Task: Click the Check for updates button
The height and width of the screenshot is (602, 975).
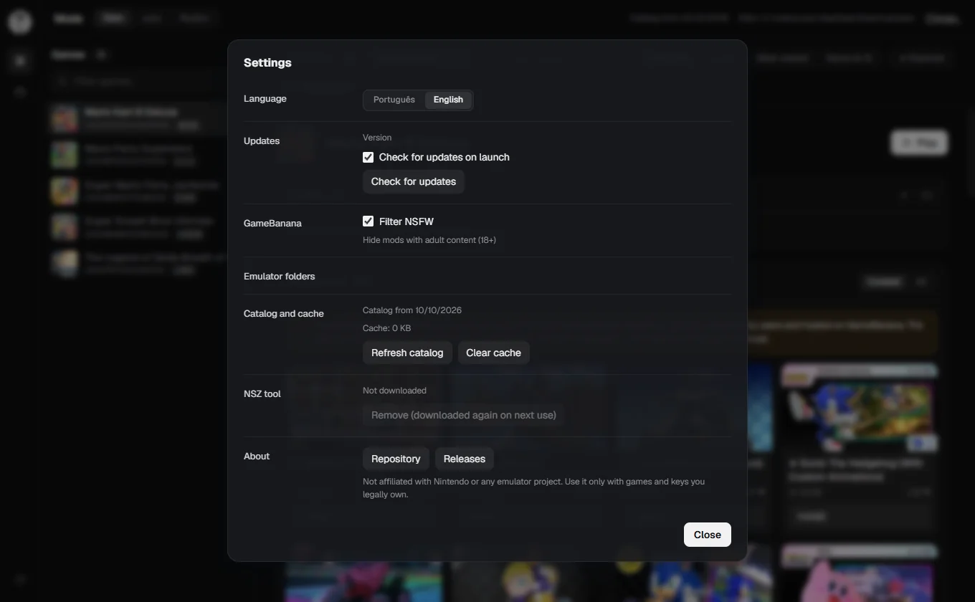Action: [414, 181]
